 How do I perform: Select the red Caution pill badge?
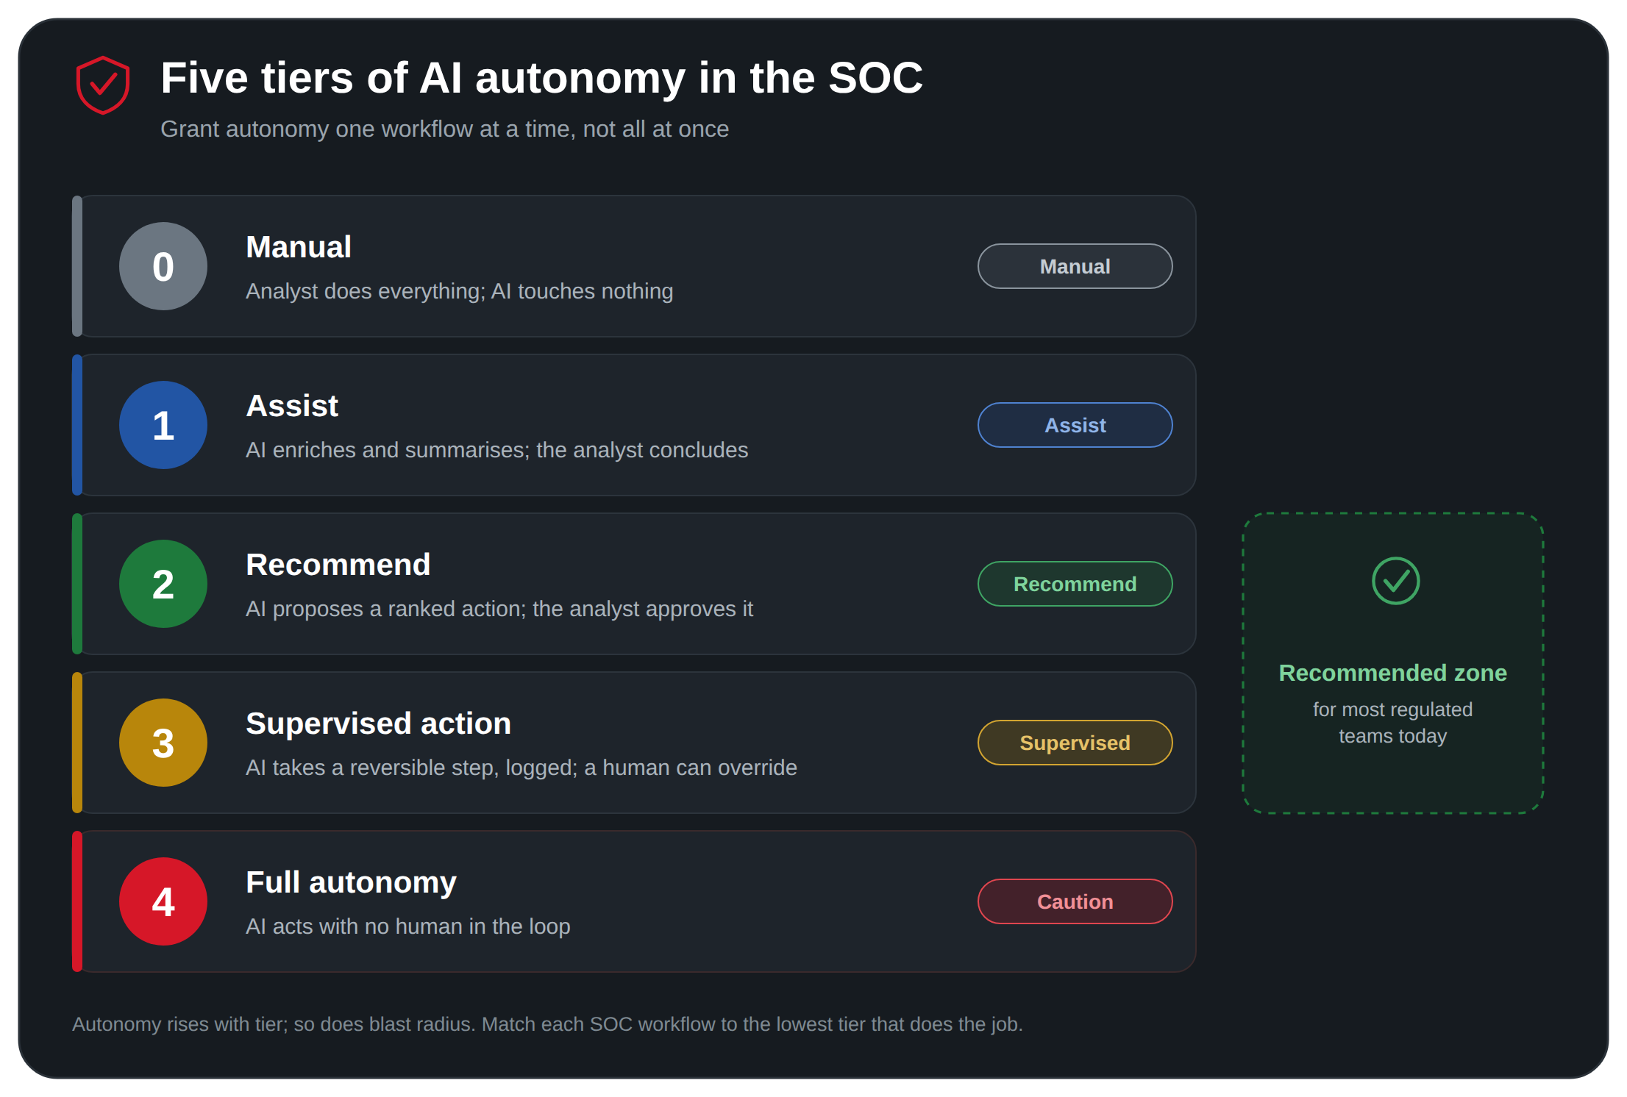(x=1075, y=901)
